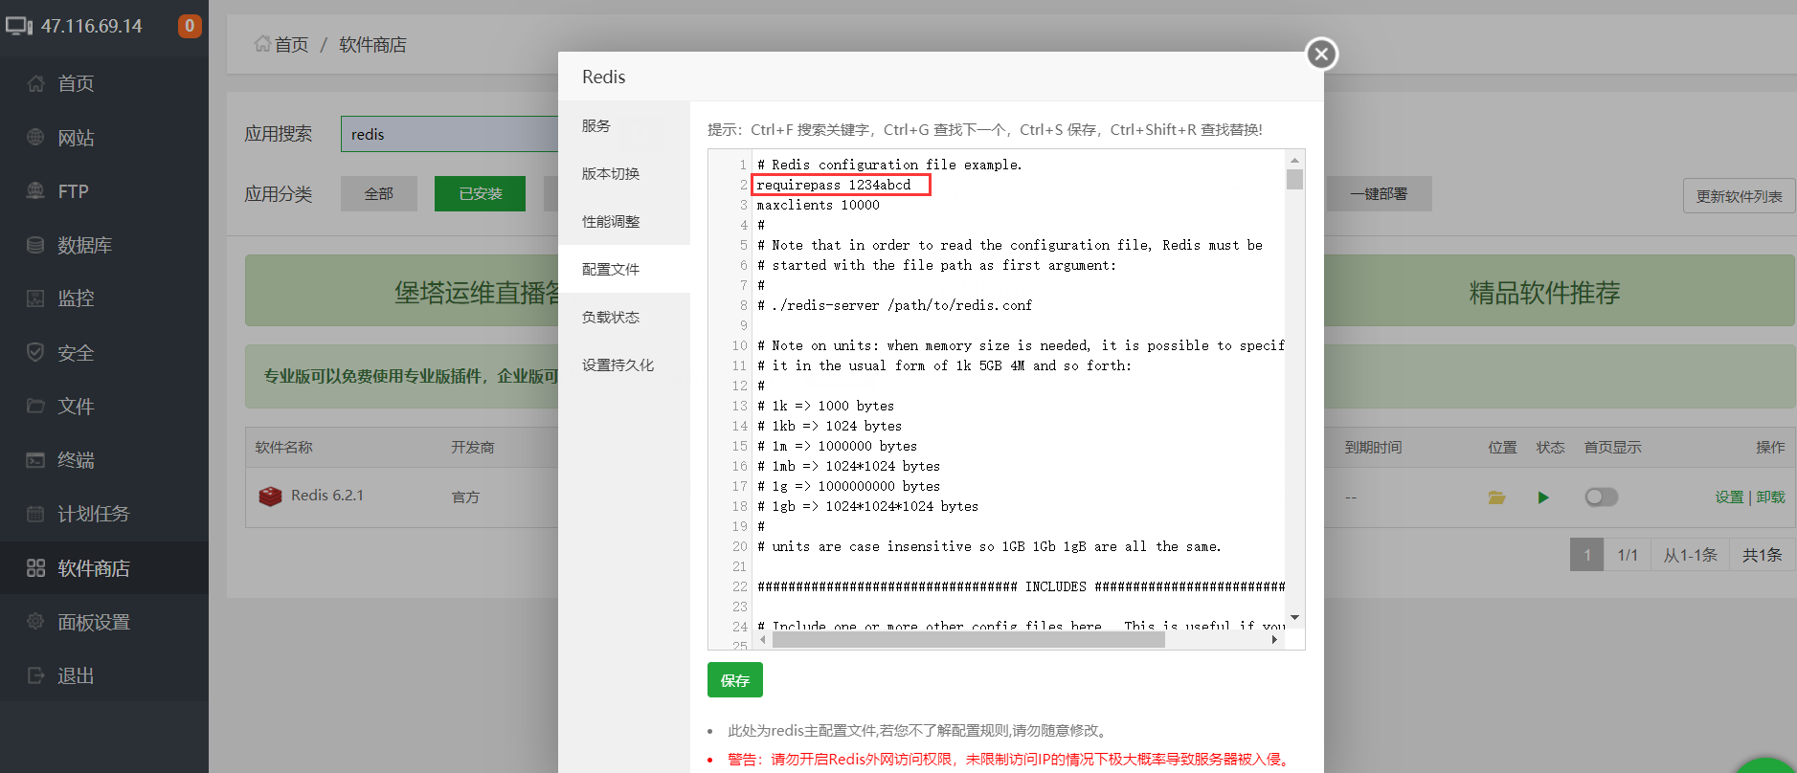Click the horizontal scroll right arrow

(1274, 640)
